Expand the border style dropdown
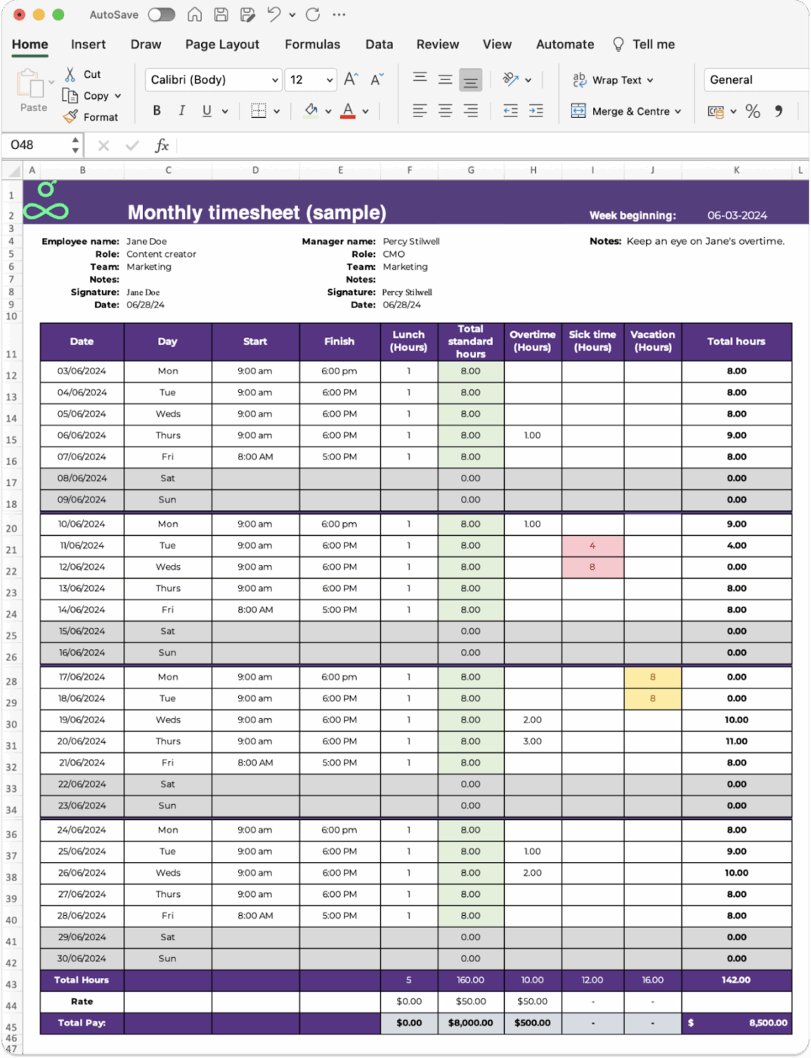The width and height of the screenshot is (811, 1058). point(277,110)
